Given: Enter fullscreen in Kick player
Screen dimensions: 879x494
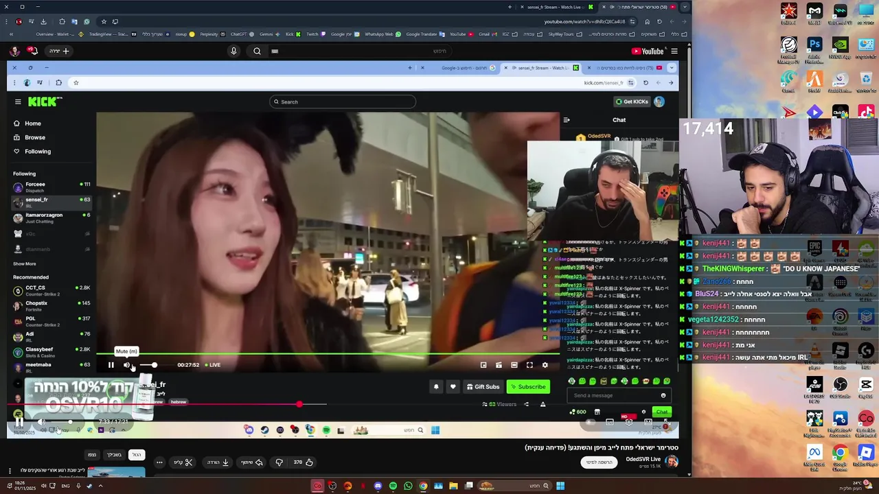Looking at the screenshot, I should [x=529, y=365].
